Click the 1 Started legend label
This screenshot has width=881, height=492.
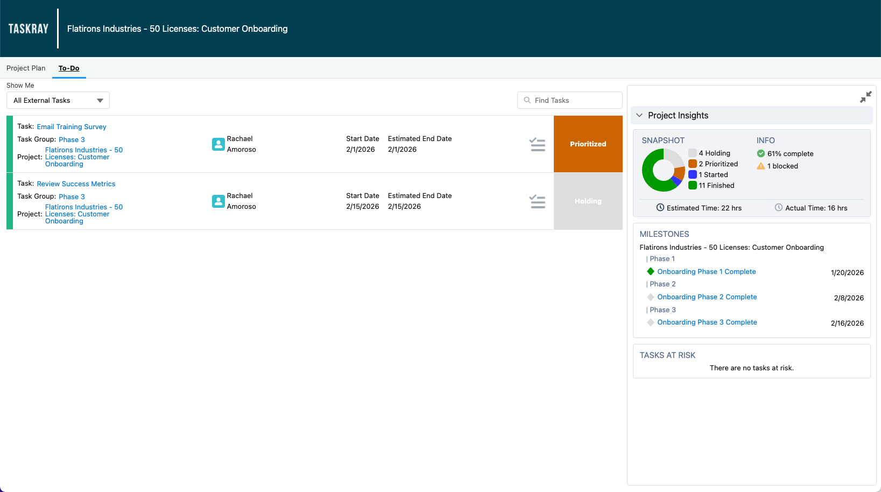714,175
